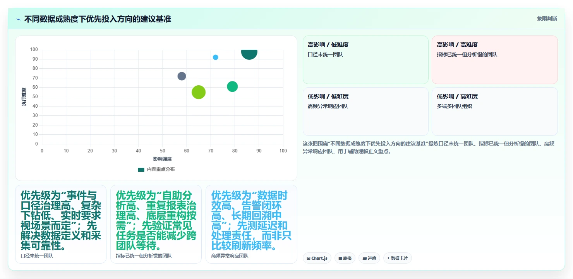573x279 pixels.
Task: Click the green headline 自助分析高
Action: click(x=156, y=220)
